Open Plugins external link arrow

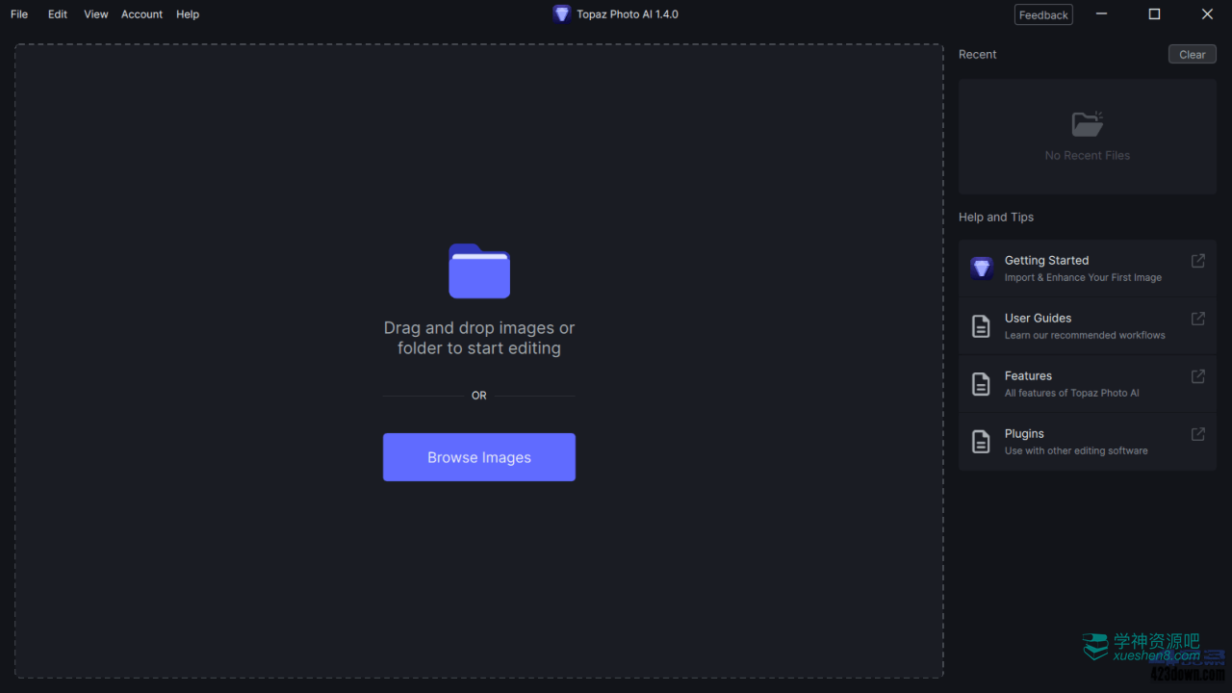click(x=1197, y=434)
